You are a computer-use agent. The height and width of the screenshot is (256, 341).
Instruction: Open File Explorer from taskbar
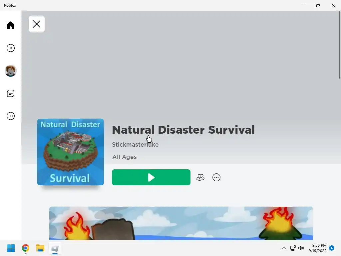(x=40, y=248)
